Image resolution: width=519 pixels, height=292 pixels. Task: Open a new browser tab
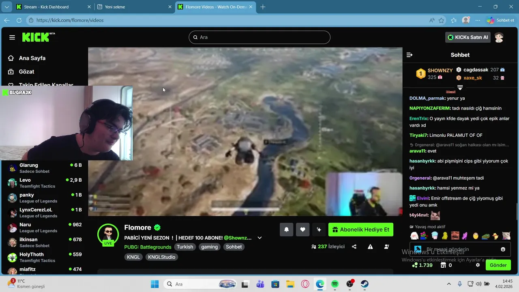(263, 7)
